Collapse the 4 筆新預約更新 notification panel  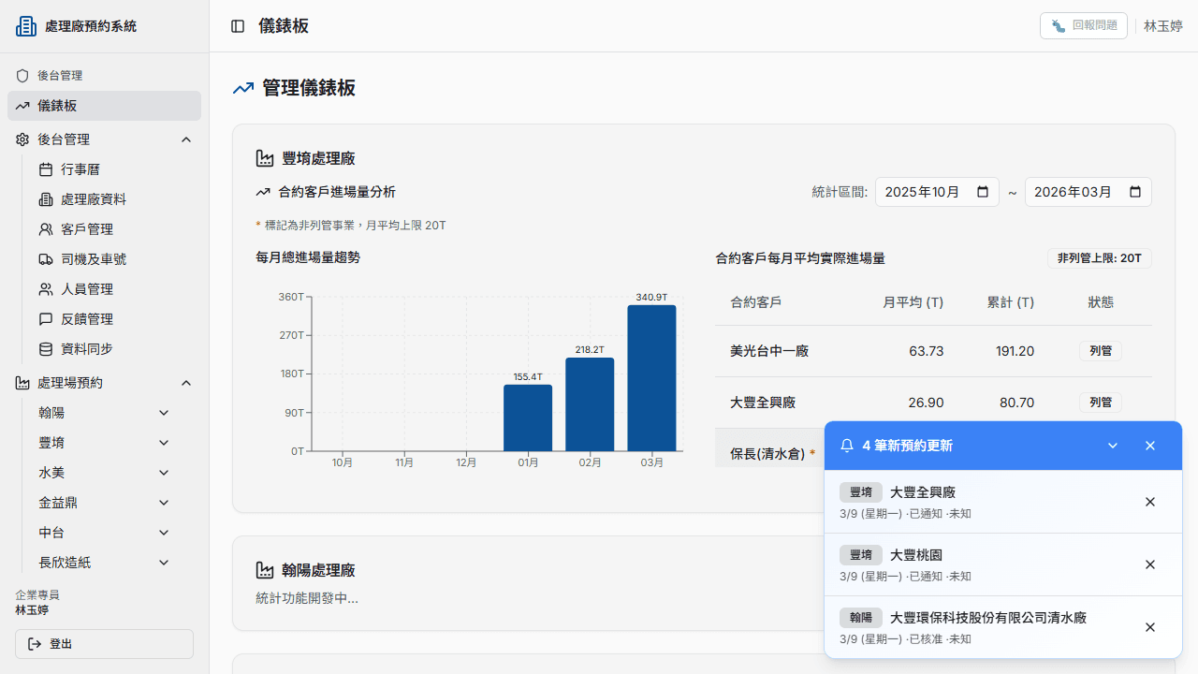1113,446
